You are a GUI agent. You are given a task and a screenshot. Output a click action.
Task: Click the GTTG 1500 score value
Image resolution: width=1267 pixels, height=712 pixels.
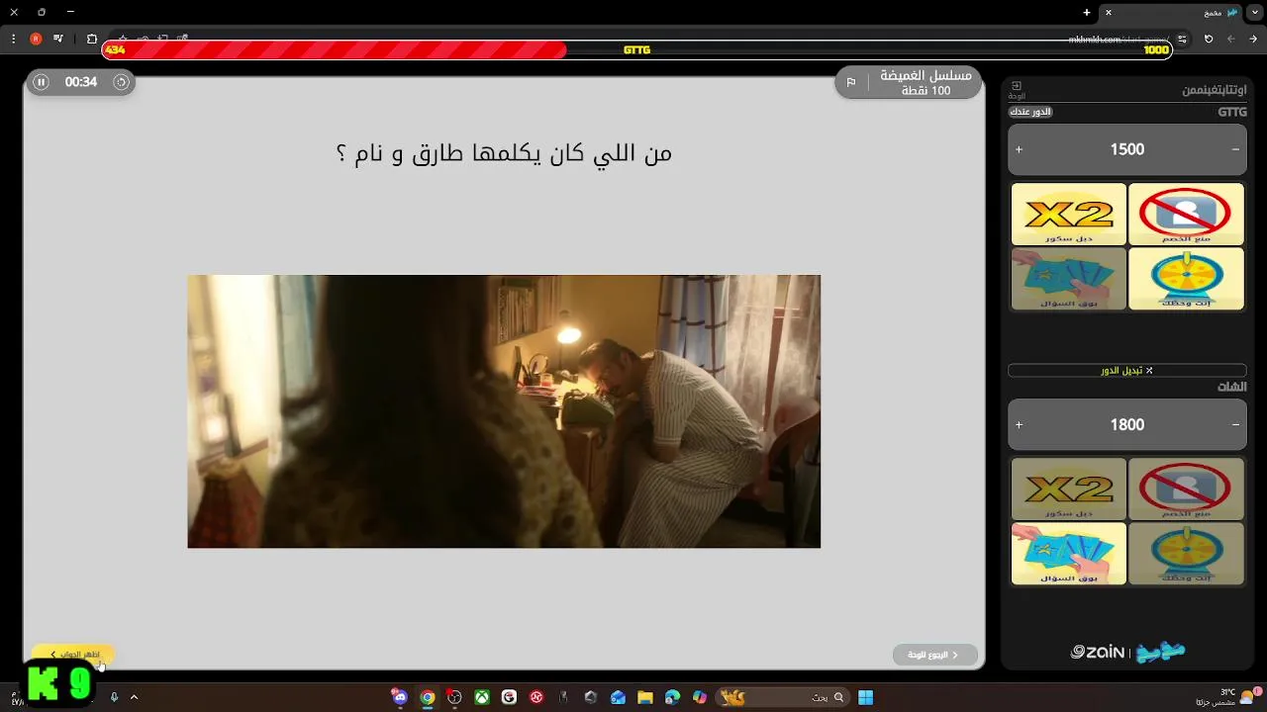point(1127,149)
